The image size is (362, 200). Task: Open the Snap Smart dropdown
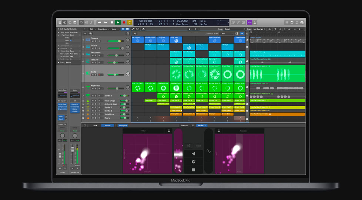(235, 29)
